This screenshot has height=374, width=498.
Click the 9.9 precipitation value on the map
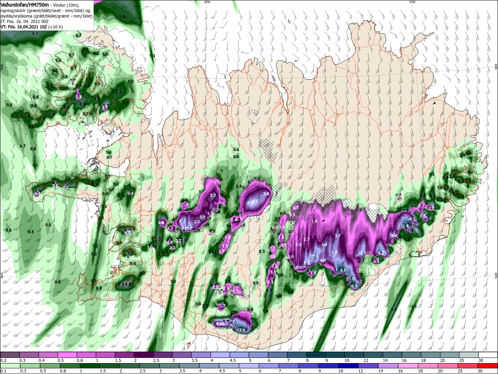354,286
